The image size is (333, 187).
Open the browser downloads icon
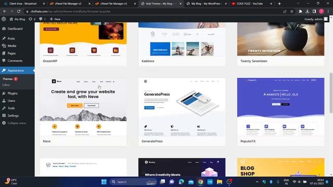click(308, 11)
